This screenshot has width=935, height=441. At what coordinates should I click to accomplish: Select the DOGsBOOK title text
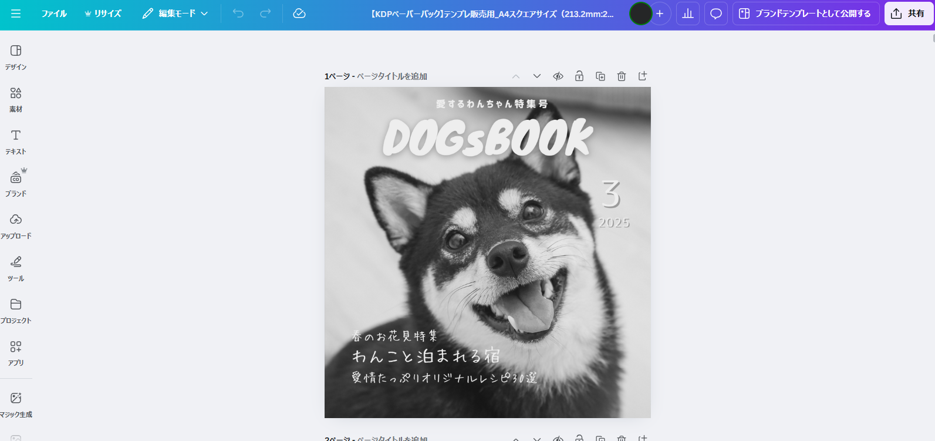point(487,138)
